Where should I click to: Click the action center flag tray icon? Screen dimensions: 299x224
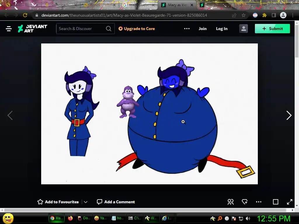(234, 218)
